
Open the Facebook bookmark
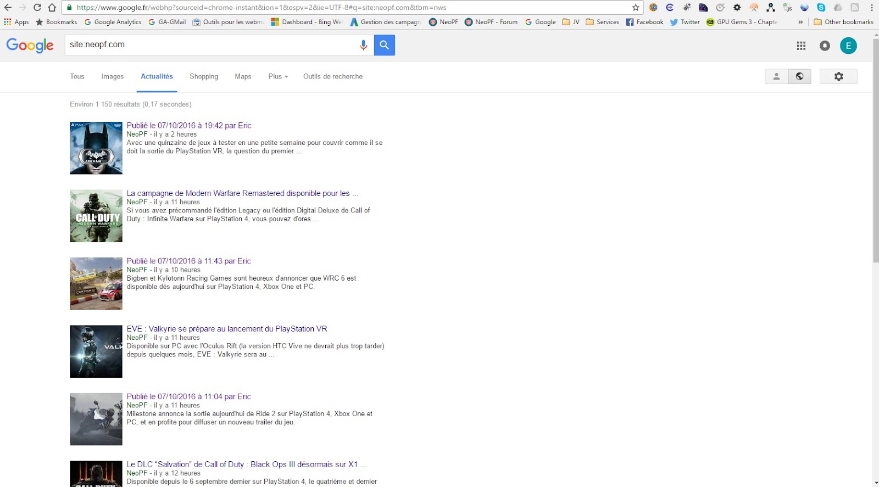coord(644,22)
